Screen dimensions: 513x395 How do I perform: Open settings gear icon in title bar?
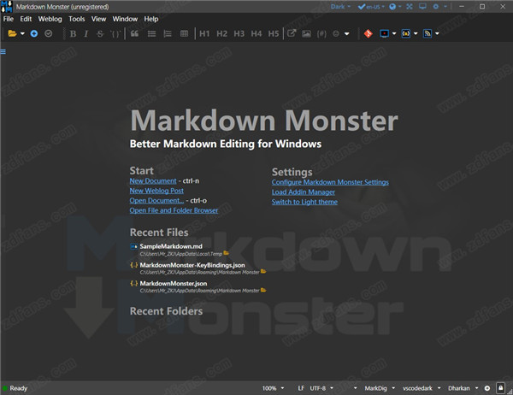click(436, 7)
